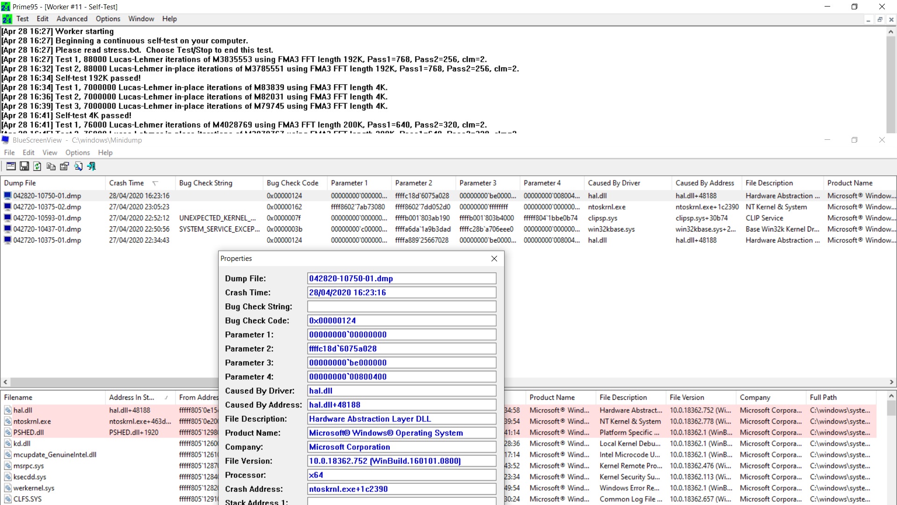Viewport: 897px width, 505px height.
Task: Sort lower pane by Filename column header
Action: pyautogui.click(x=53, y=397)
